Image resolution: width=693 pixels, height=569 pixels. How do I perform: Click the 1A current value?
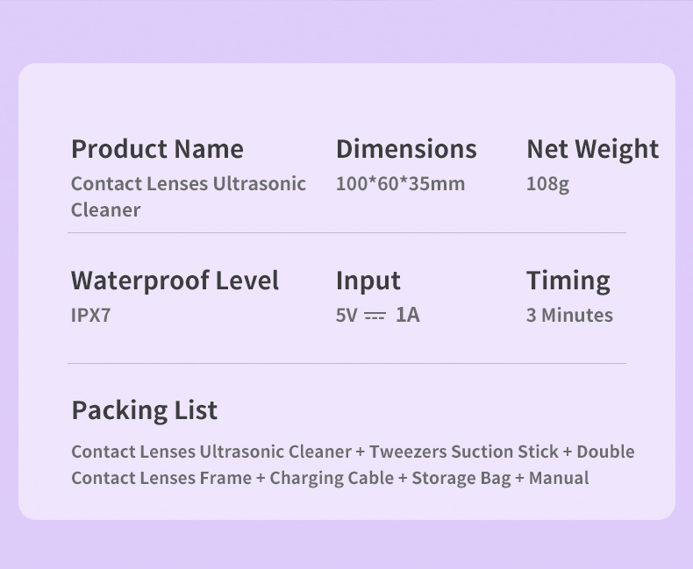(408, 315)
